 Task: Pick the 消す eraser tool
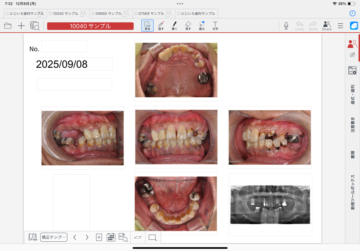click(x=188, y=26)
